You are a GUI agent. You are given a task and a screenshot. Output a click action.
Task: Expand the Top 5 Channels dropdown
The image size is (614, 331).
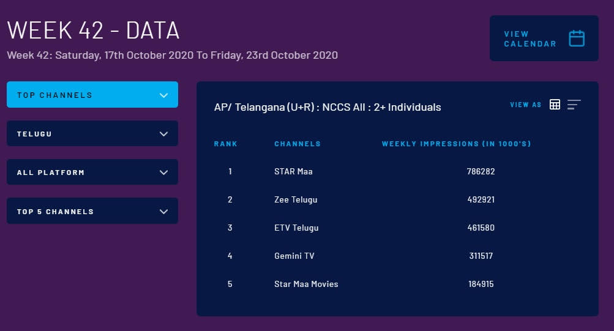click(92, 211)
